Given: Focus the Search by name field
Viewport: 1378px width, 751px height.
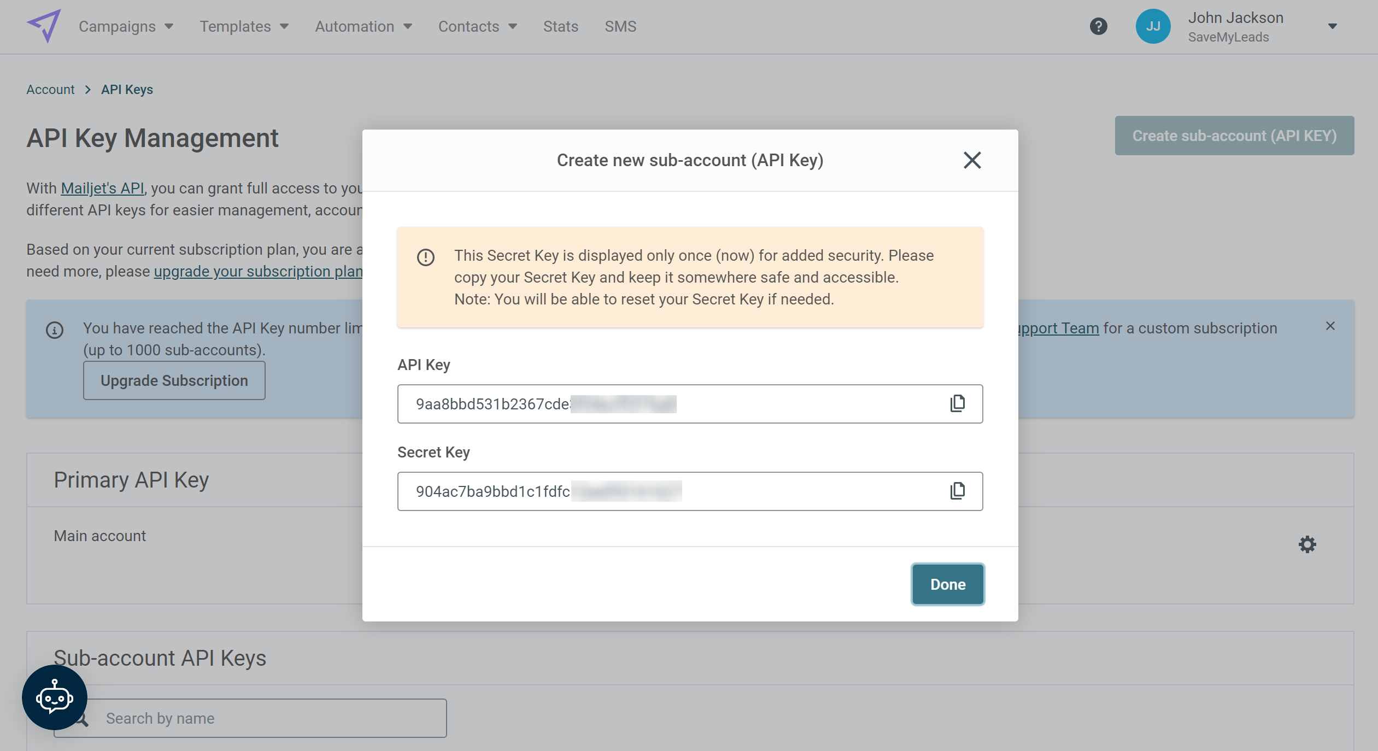Looking at the screenshot, I should pos(250,718).
